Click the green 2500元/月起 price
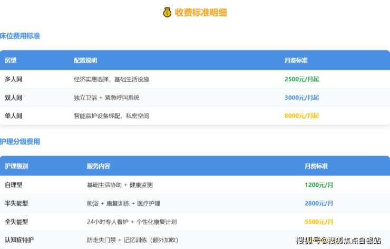Screen dimensions: 390x249 301,79
